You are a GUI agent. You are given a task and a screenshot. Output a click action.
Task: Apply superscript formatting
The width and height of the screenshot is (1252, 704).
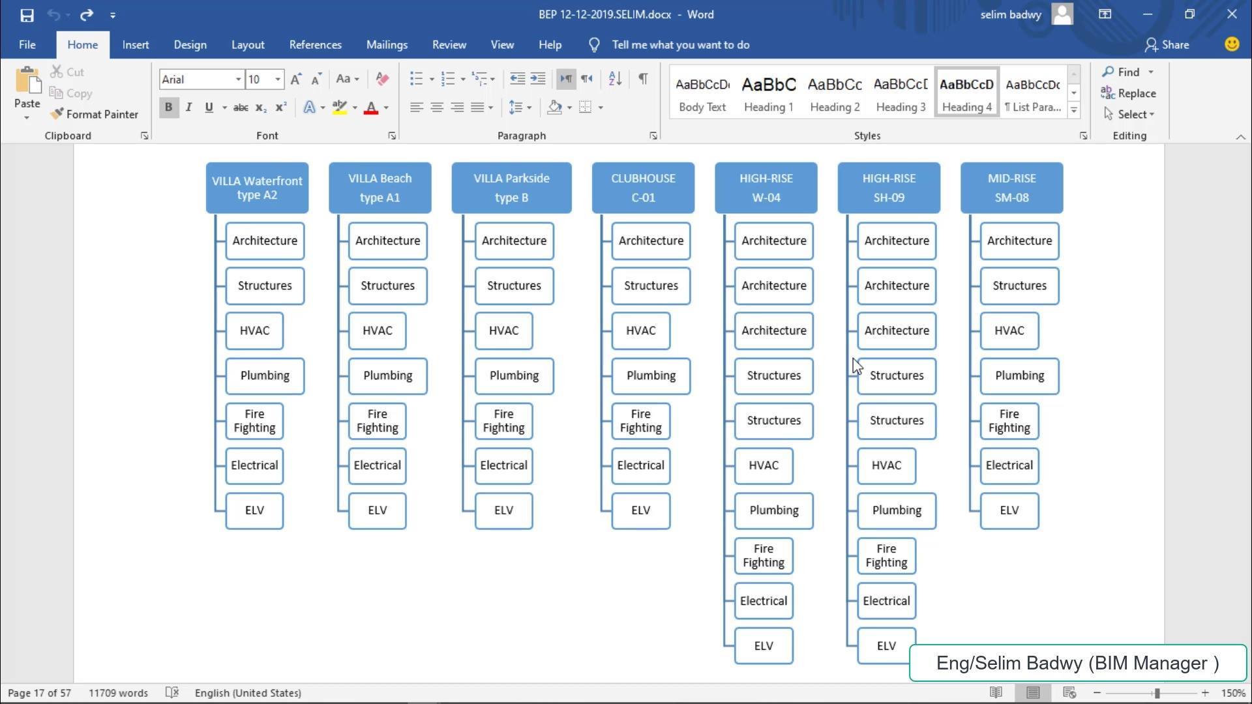(x=281, y=108)
